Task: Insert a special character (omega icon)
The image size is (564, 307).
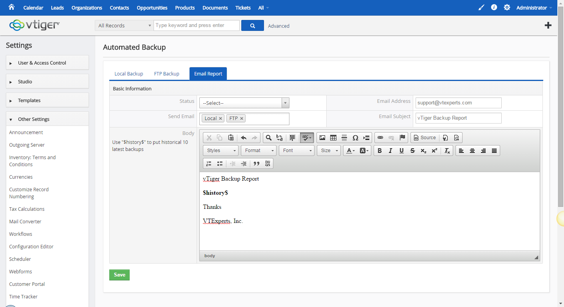Action: coord(355,138)
